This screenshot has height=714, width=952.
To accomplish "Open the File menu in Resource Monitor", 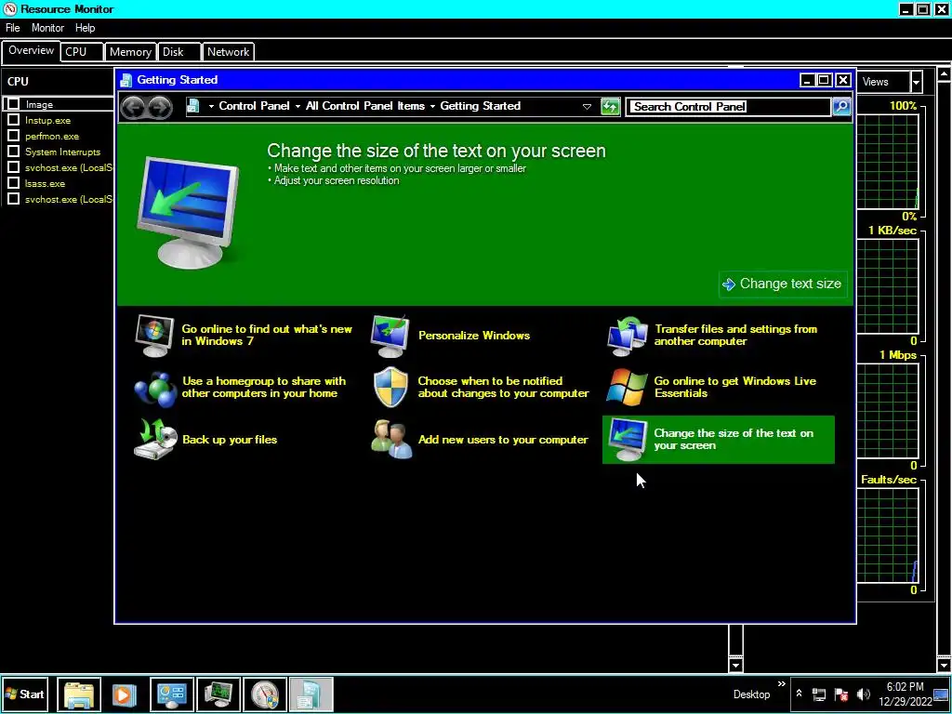I will click(x=13, y=28).
